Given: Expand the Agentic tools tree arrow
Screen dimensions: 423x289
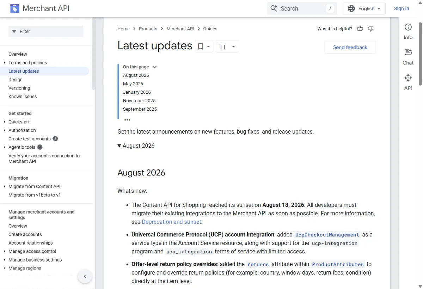Looking at the screenshot, I should pos(5,147).
